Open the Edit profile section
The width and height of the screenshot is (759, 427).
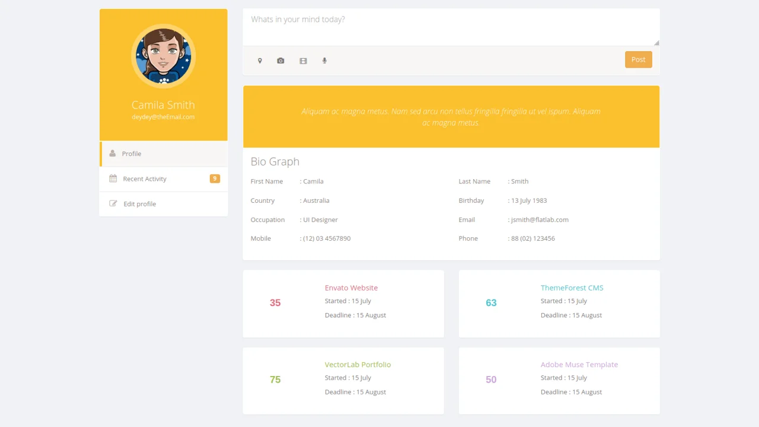pyautogui.click(x=139, y=203)
